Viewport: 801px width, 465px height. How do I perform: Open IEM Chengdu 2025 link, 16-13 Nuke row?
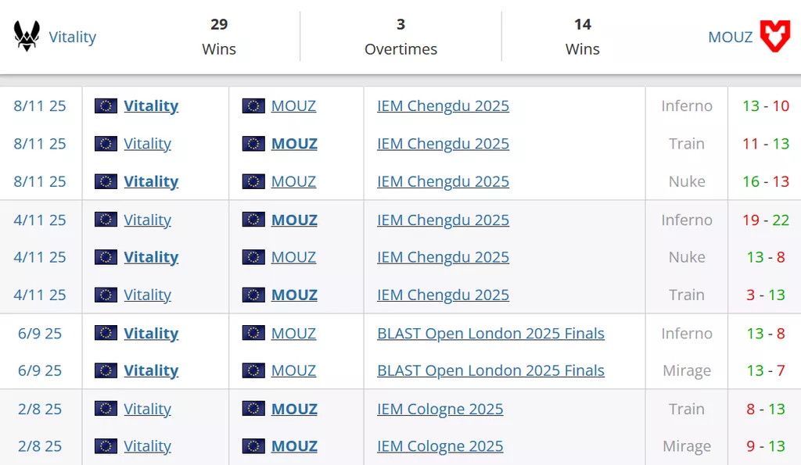click(x=443, y=181)
